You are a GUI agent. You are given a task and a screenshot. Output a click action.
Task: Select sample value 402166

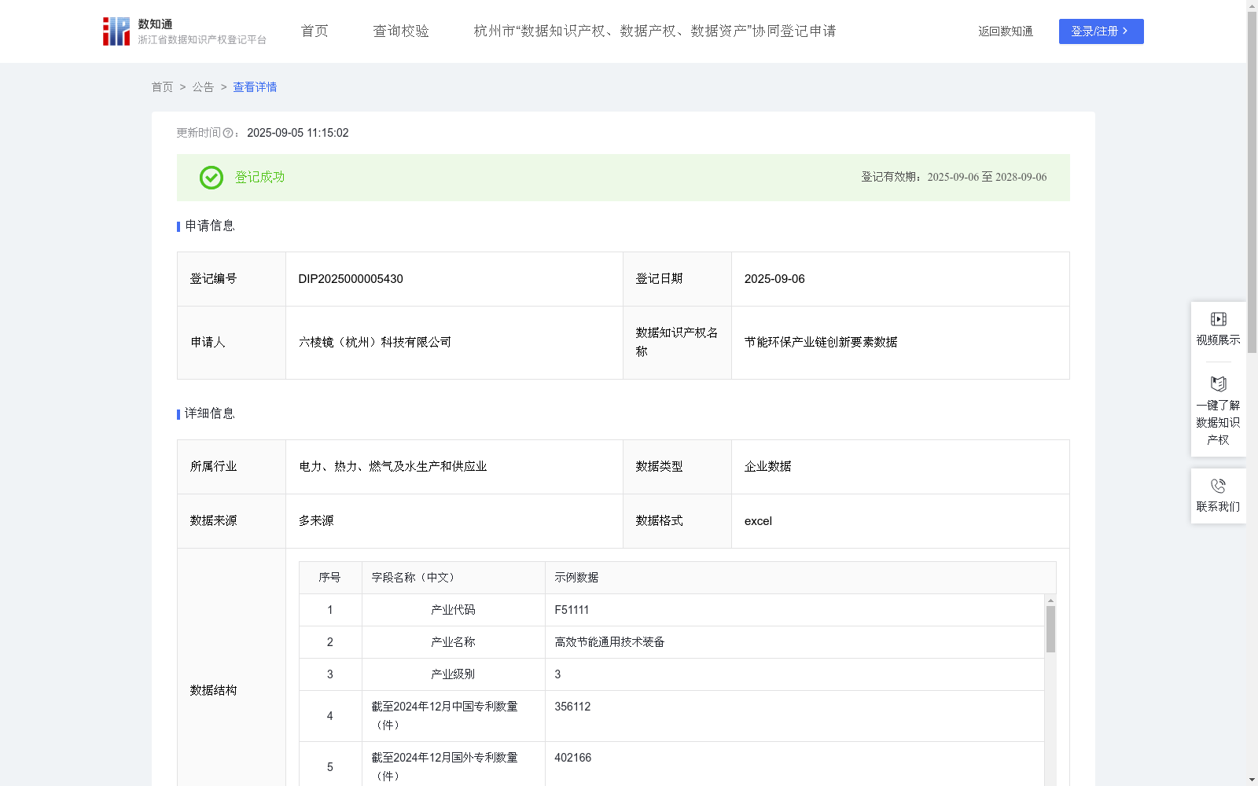(x=572, y=758)
